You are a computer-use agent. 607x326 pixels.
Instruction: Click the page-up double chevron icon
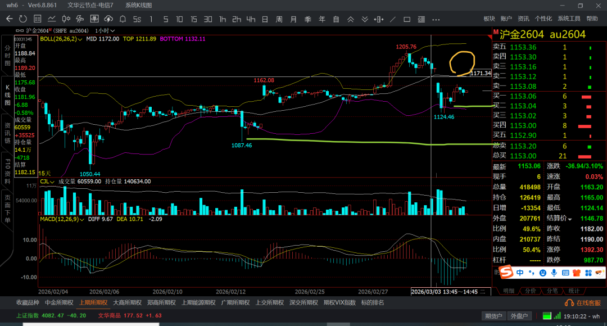[x=350, y=19]
